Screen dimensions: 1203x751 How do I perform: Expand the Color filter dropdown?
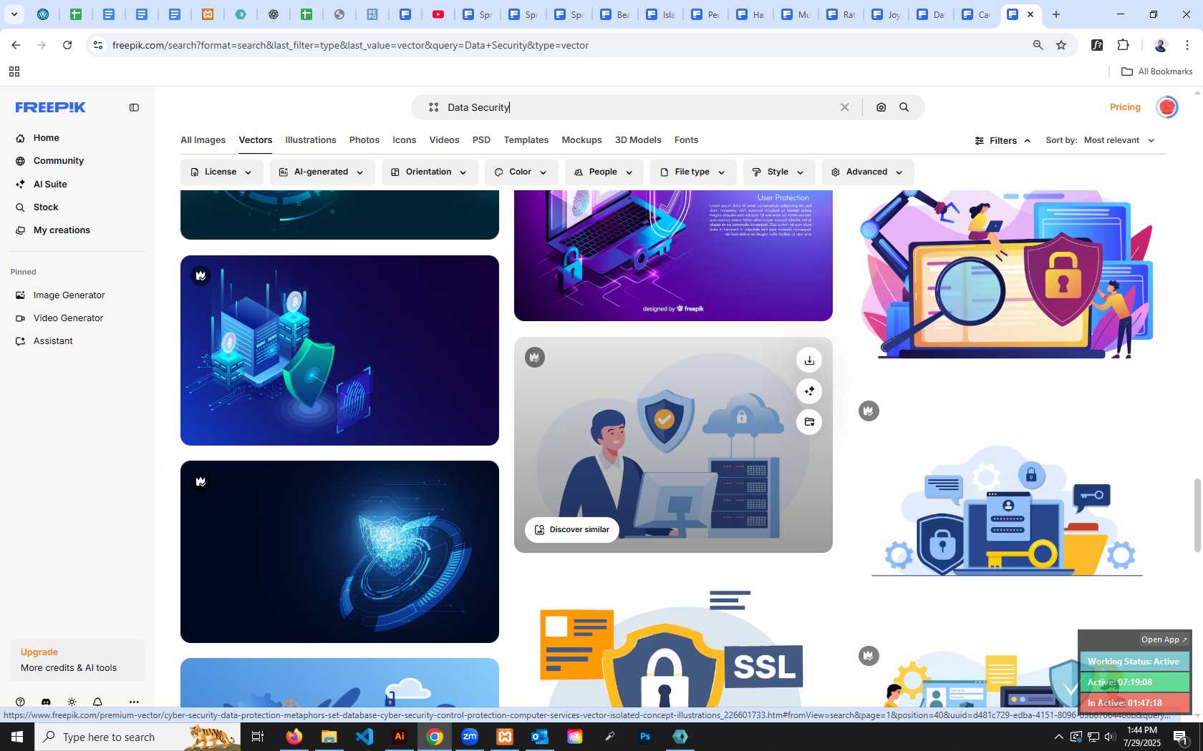click(x=521, y=172)
